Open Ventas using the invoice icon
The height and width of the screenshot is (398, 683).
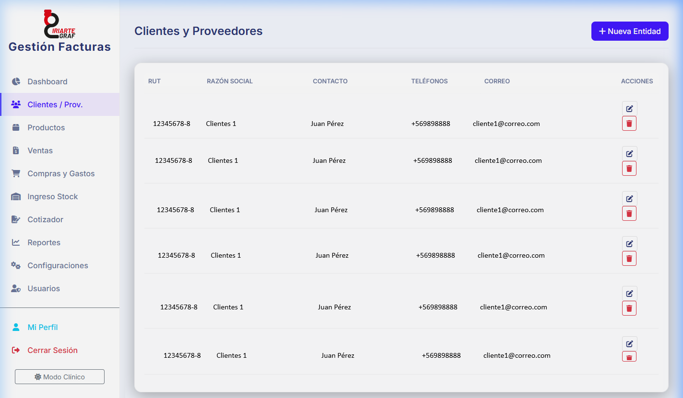click(x=16, y=150)
